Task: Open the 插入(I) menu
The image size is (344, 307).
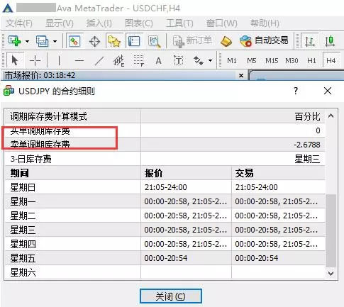Action: [x=99, y=23]
